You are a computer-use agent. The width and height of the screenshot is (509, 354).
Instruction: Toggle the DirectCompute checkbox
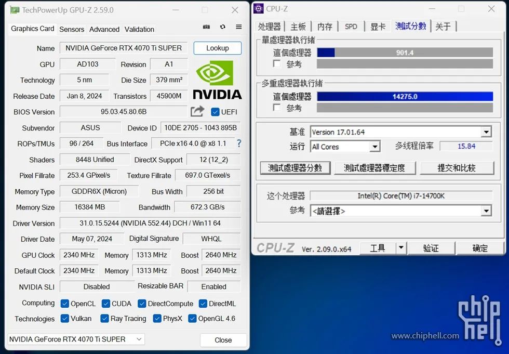(142, 304)
